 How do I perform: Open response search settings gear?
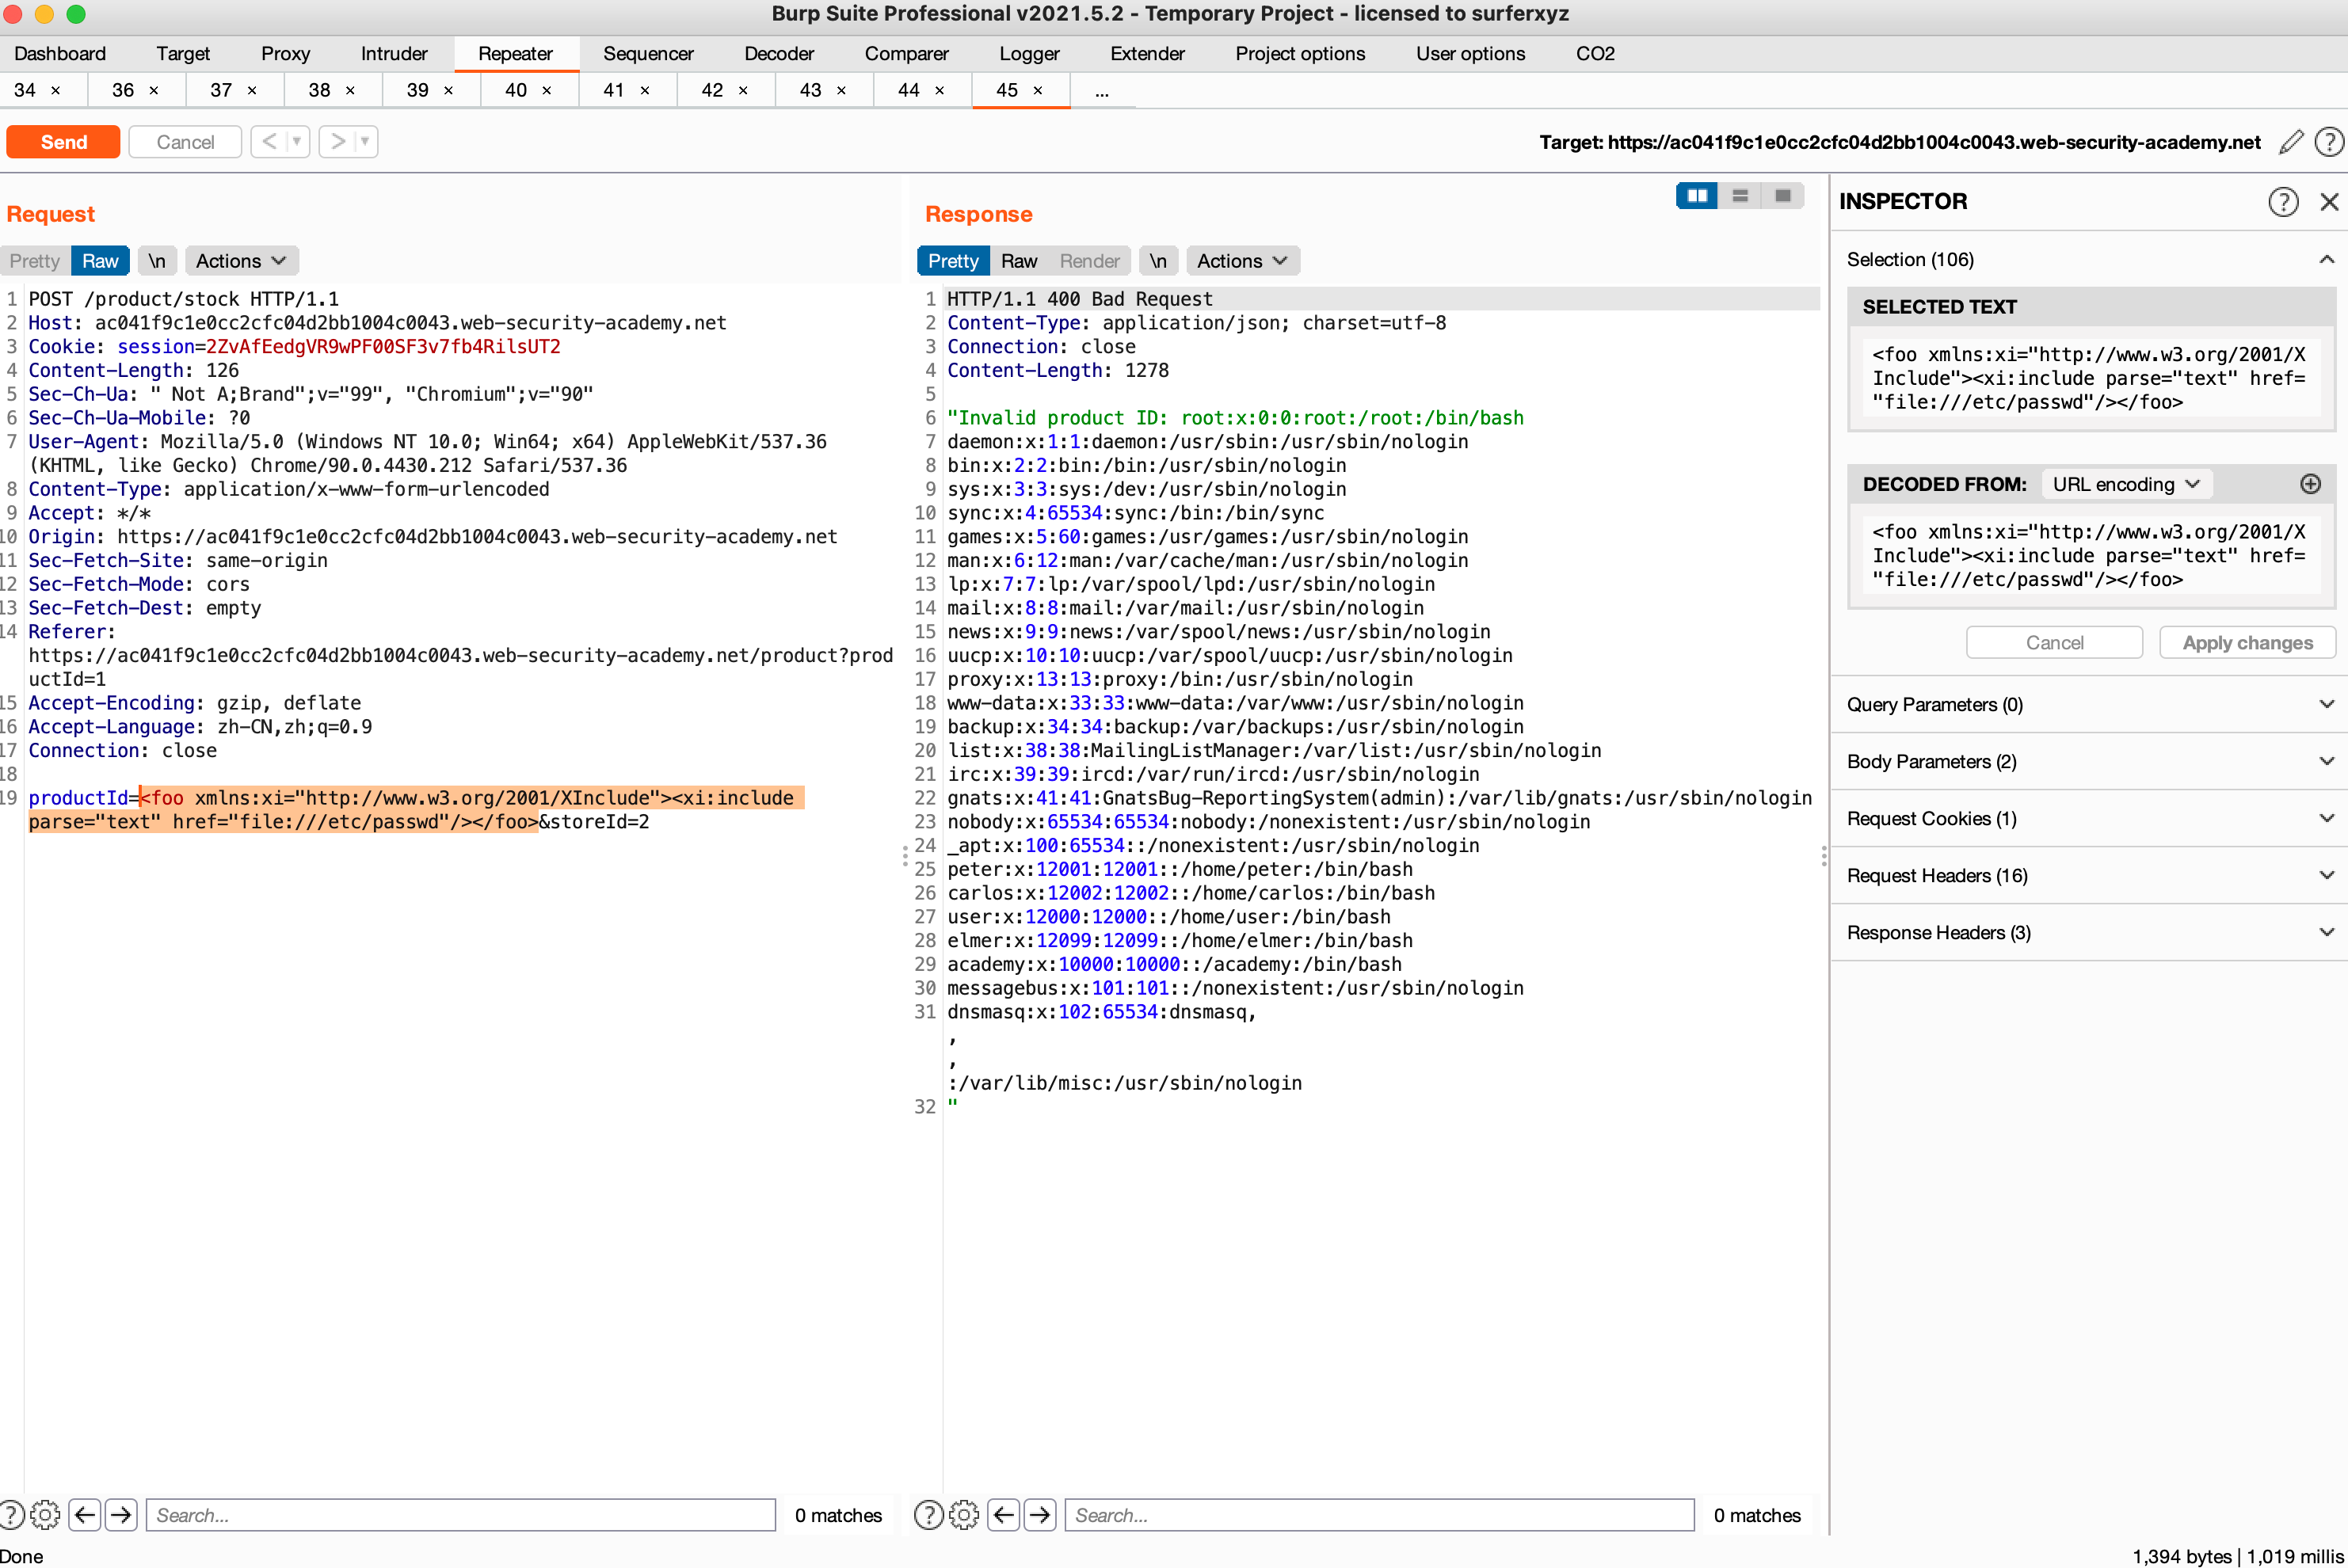point(964,1515)
